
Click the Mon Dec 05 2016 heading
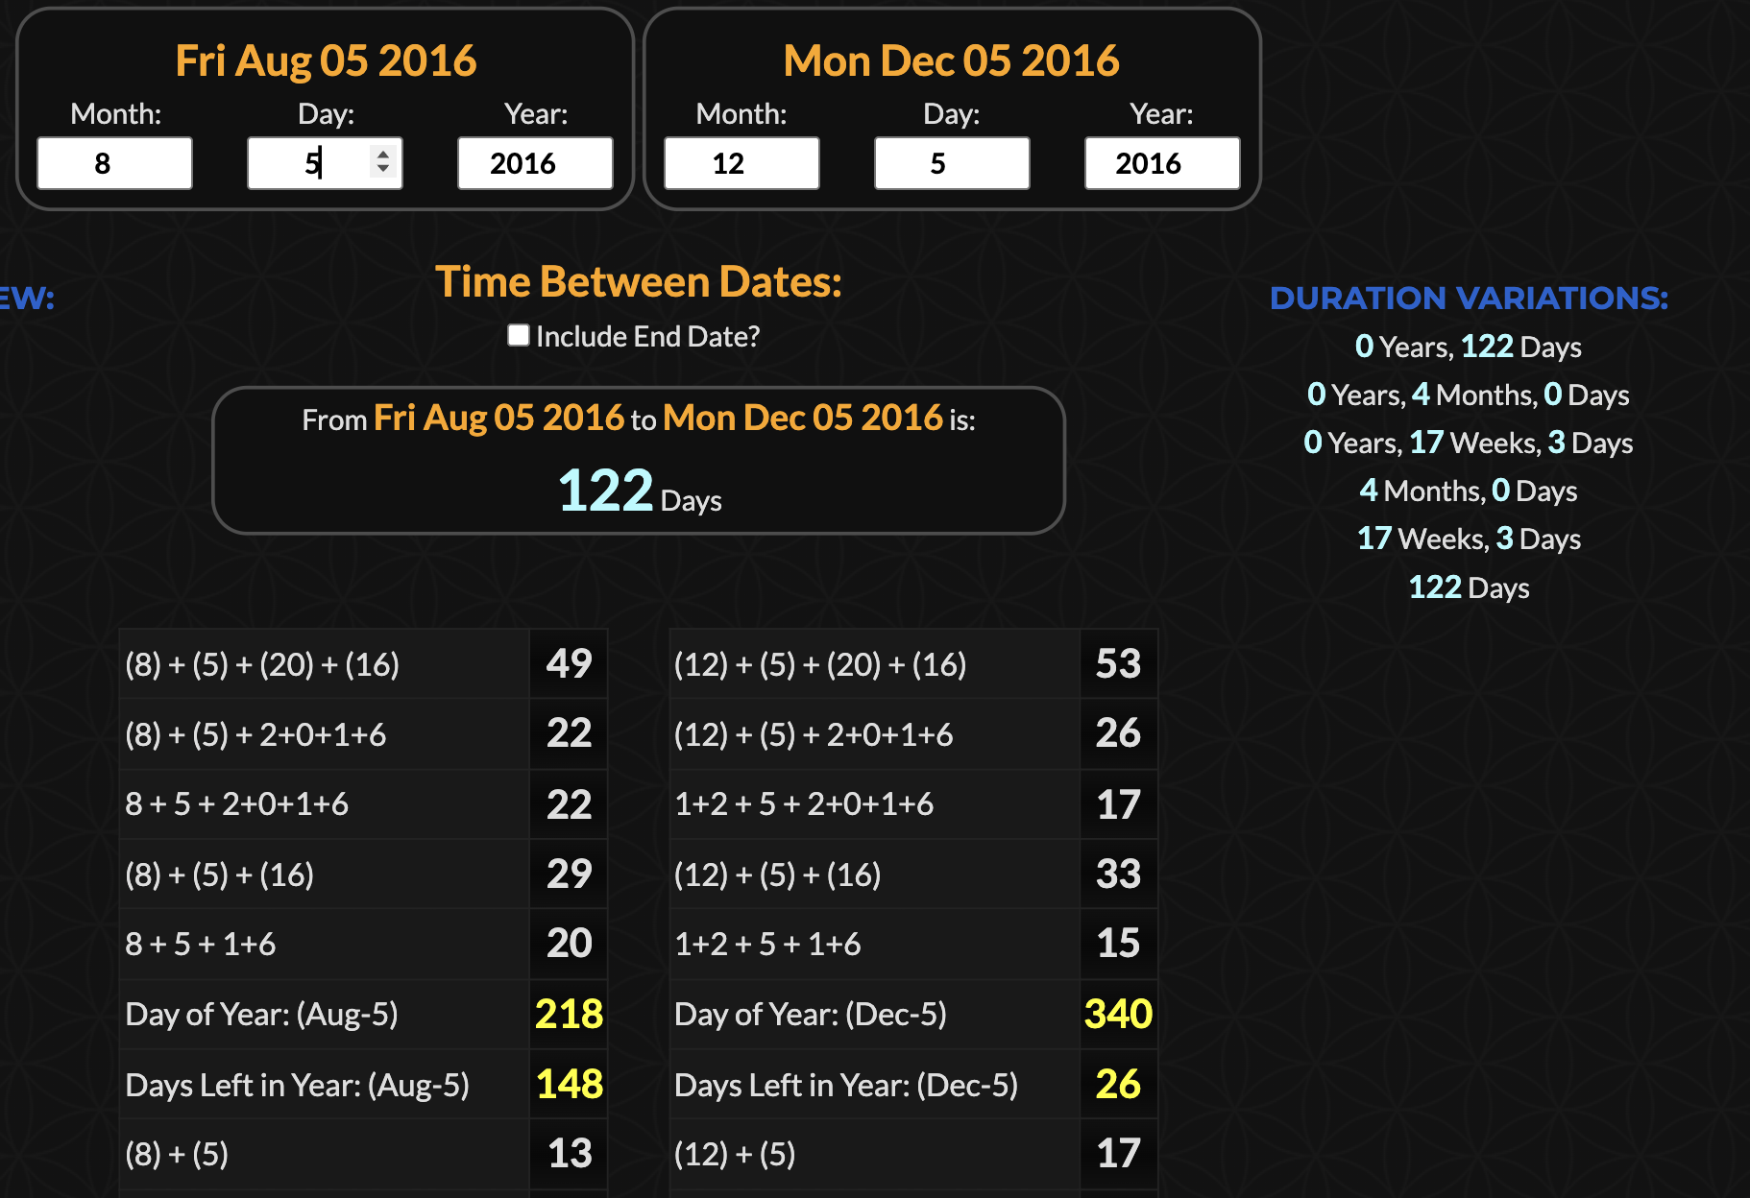(x=952, y=60)
